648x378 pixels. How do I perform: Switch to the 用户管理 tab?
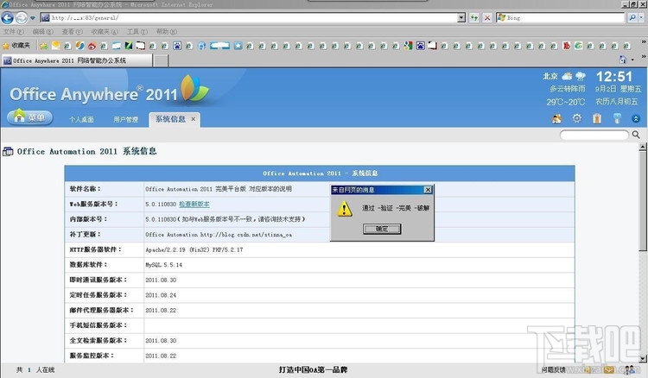tap(125, 119)
